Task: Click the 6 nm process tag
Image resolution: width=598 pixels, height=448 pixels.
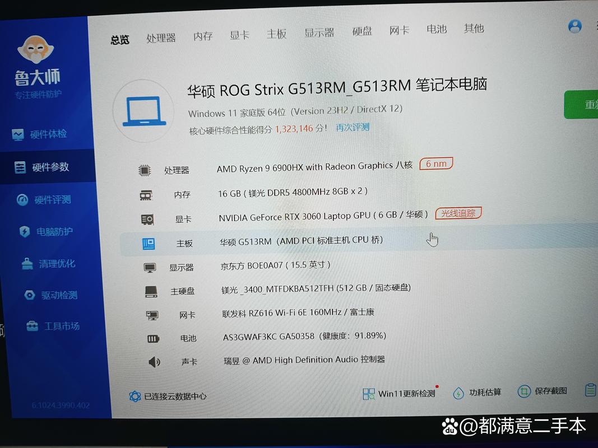Action: pyautogui.click(x=436, y=164)
